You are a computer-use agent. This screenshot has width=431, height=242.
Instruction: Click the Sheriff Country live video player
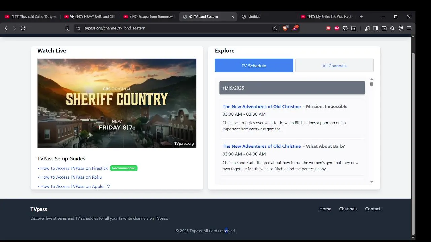[x=117, y=103]
